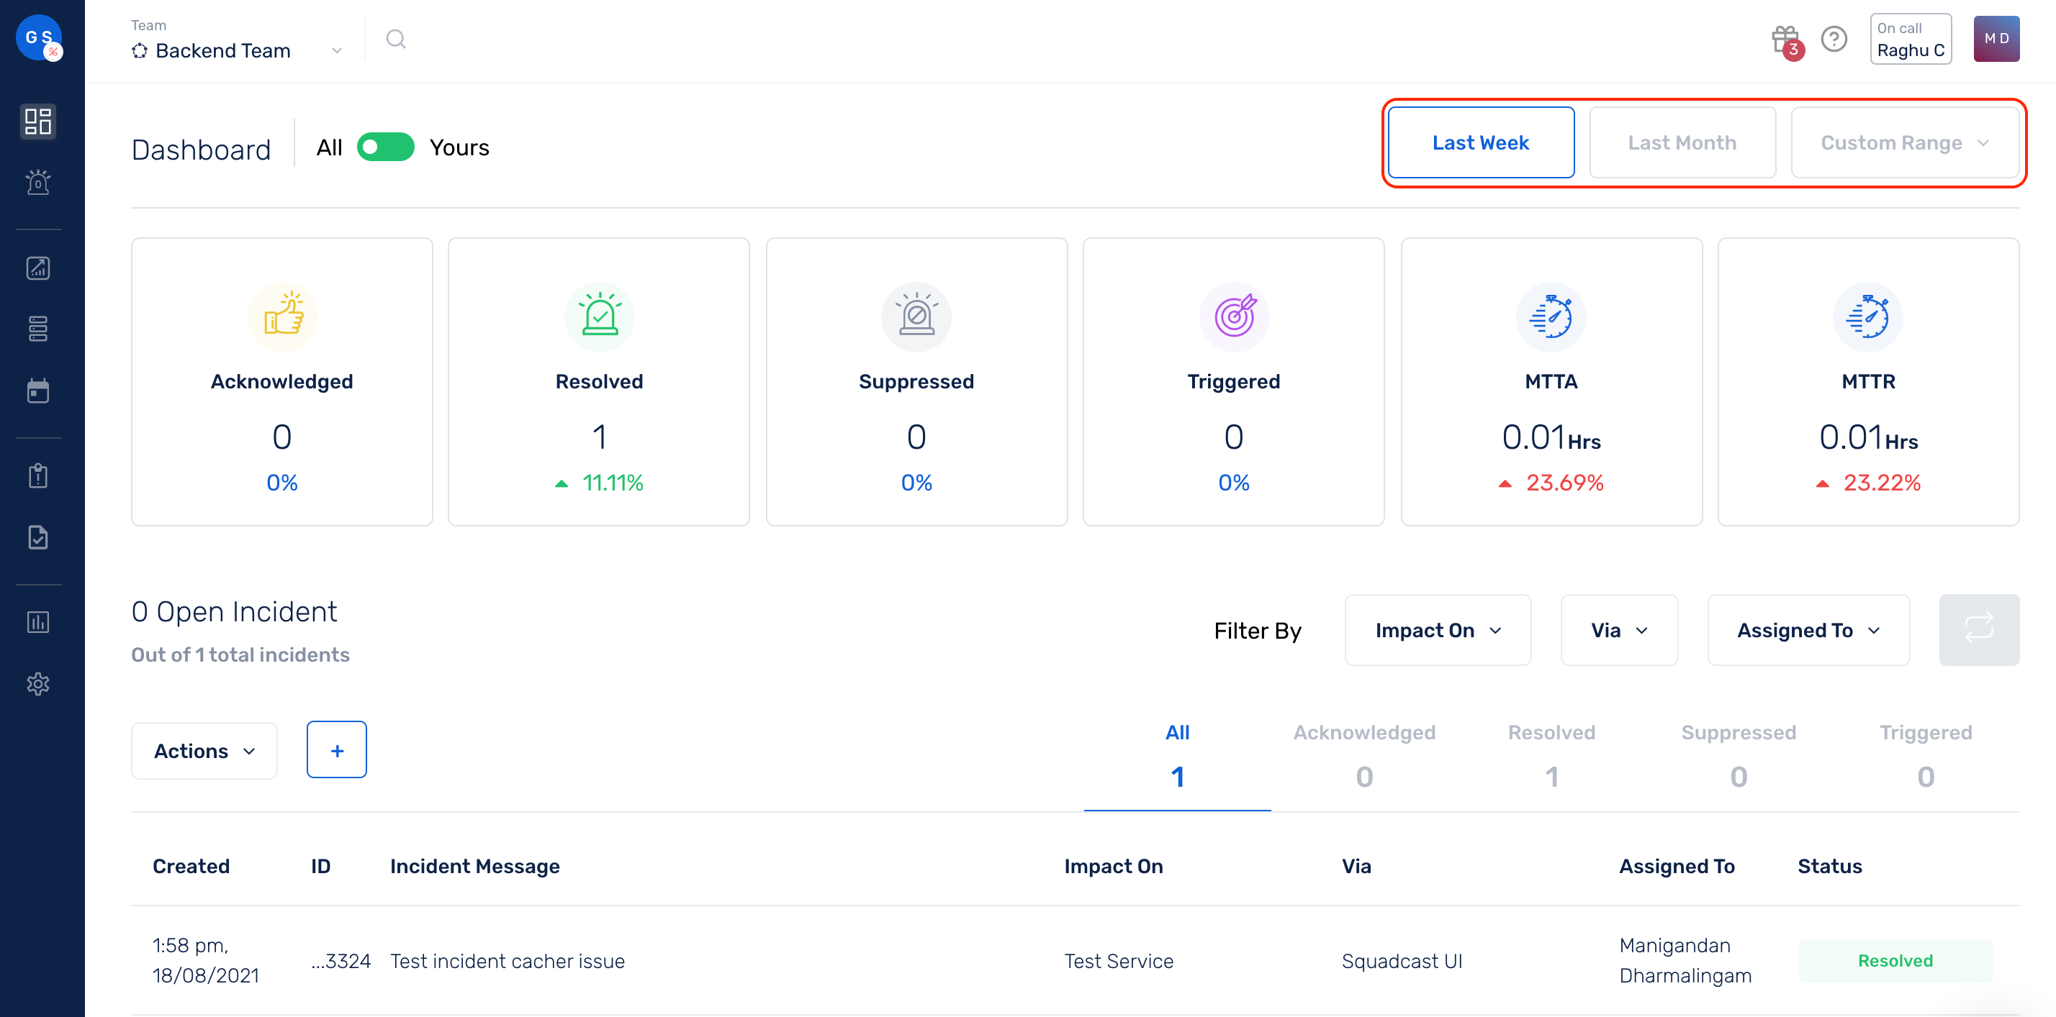The width and height of the screenshot is (2056, 1017).
Task: Click the Actions dropdown button
Action: (x=203, y=749)
